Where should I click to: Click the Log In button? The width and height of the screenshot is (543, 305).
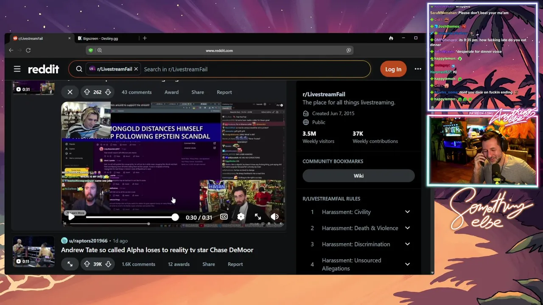[x=393, y=69]
